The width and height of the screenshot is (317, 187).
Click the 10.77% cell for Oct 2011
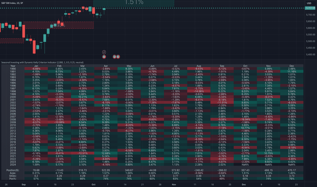(x=245, y=128)
